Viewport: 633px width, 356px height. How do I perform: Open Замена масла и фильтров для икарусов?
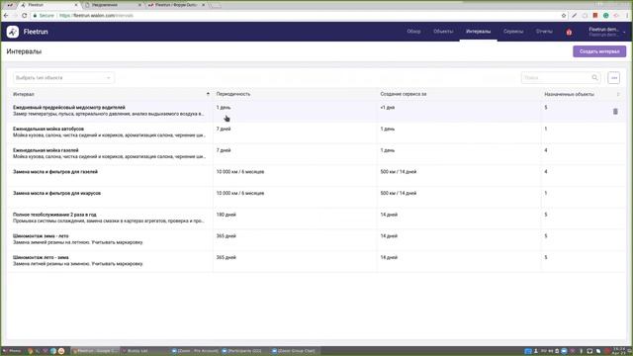pos(57,193)
